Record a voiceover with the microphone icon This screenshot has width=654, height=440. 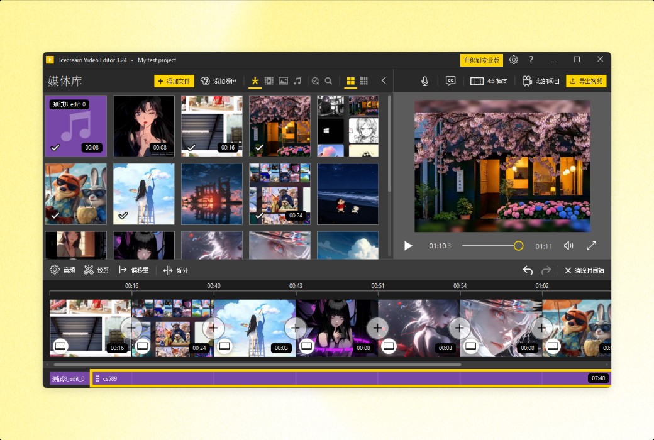(424, 80)
